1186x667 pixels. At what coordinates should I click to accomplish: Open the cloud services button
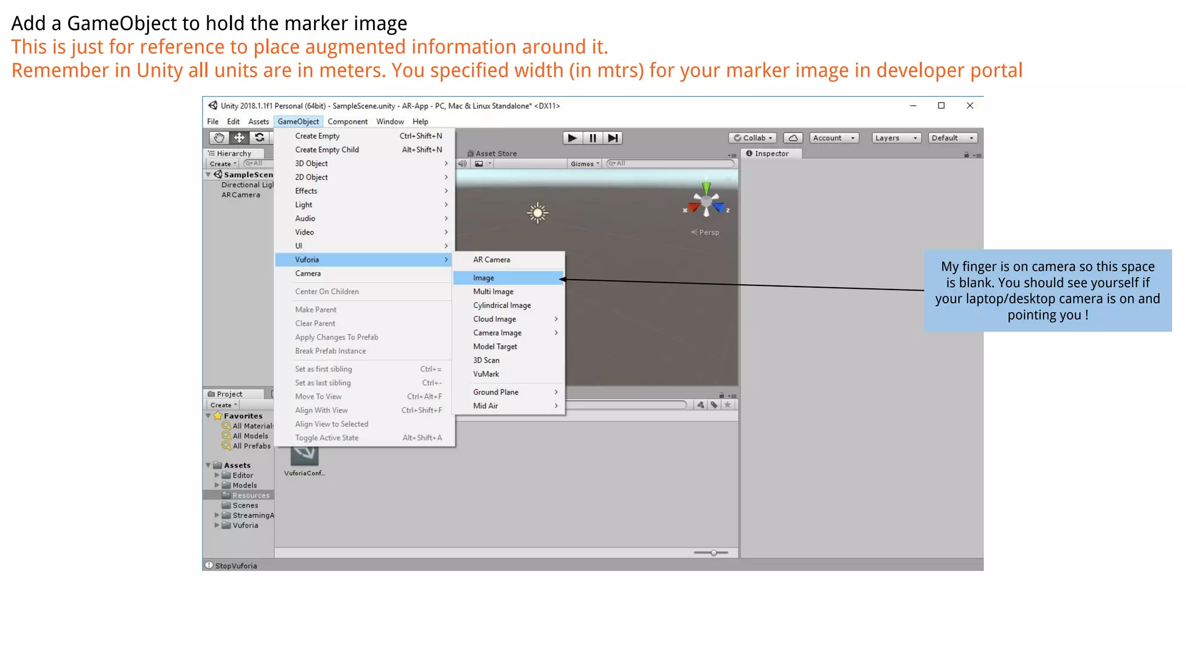tap(793, 138)
